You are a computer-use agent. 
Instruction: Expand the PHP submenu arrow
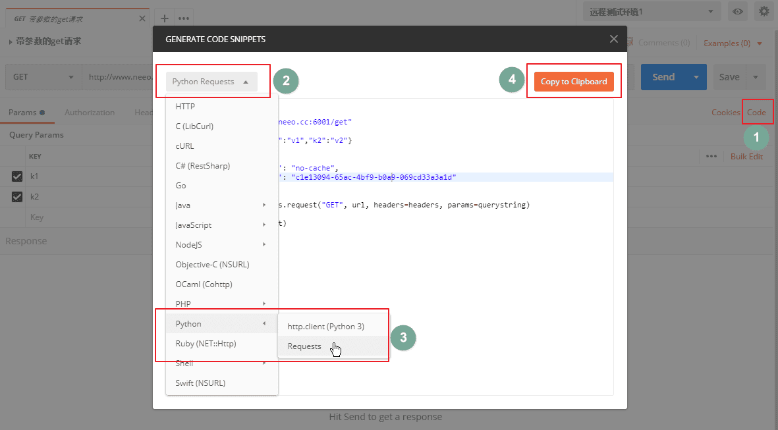pos(264,304)
